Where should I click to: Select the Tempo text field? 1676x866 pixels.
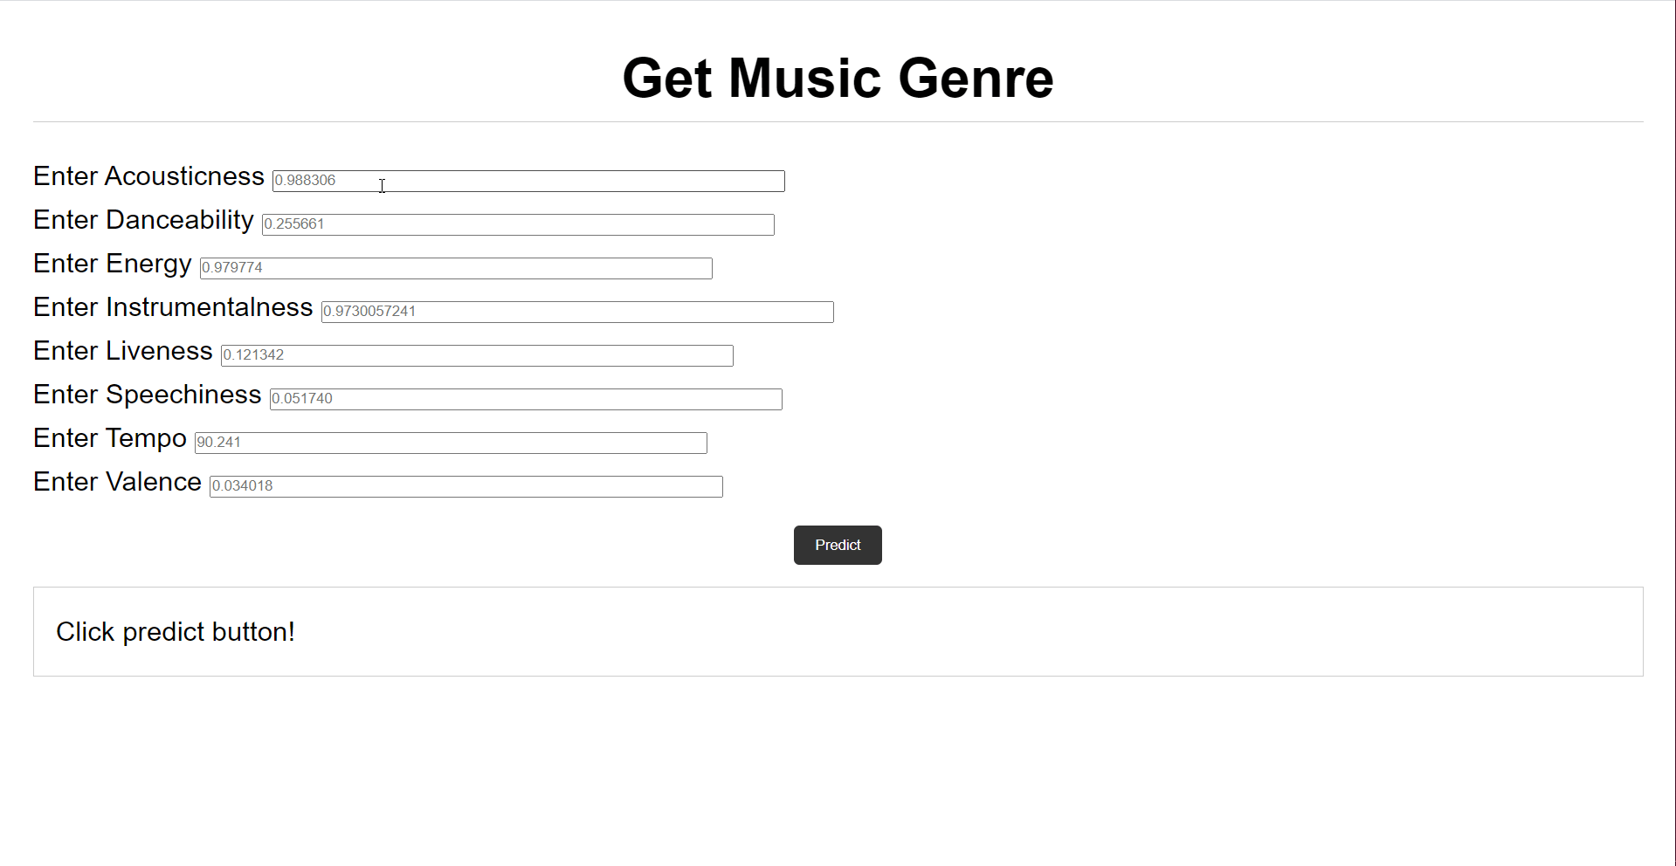[451, 443]
